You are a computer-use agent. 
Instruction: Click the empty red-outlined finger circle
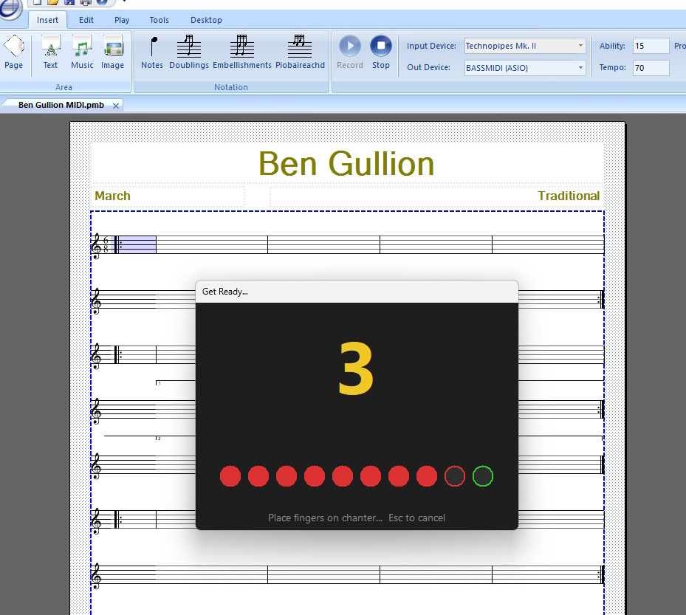pyautogui.click(x=455, y=476)
